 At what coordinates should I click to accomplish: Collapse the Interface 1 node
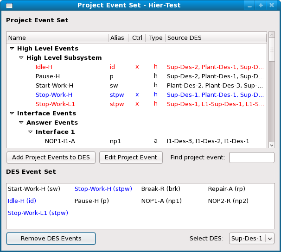pyautogui.click(x=30, y=132)
